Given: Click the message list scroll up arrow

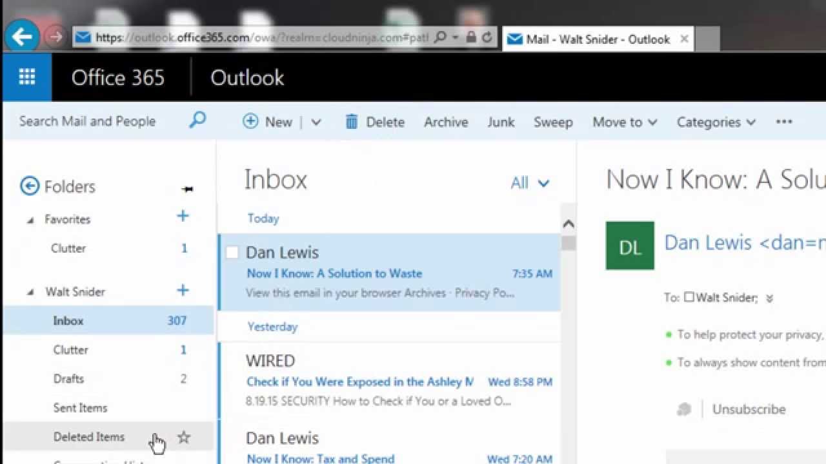Looking at the screenshot, I should click(x=568, y=224).
